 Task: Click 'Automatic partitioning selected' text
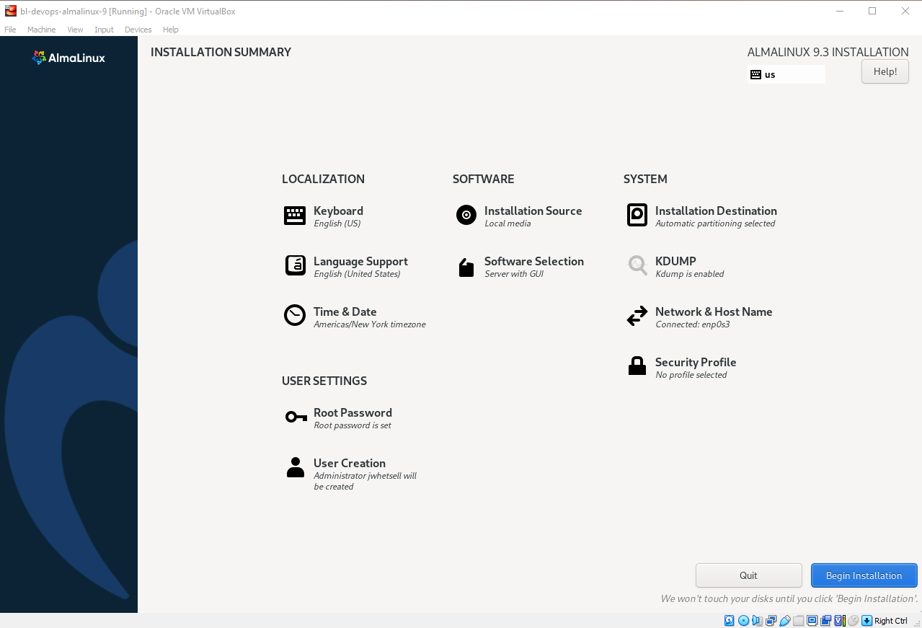coord(715,224)
